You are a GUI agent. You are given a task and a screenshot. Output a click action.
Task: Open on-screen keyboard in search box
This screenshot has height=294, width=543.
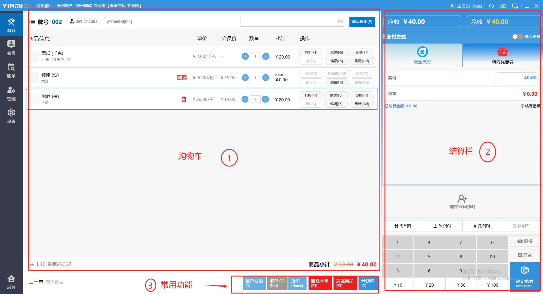(340, 22)
